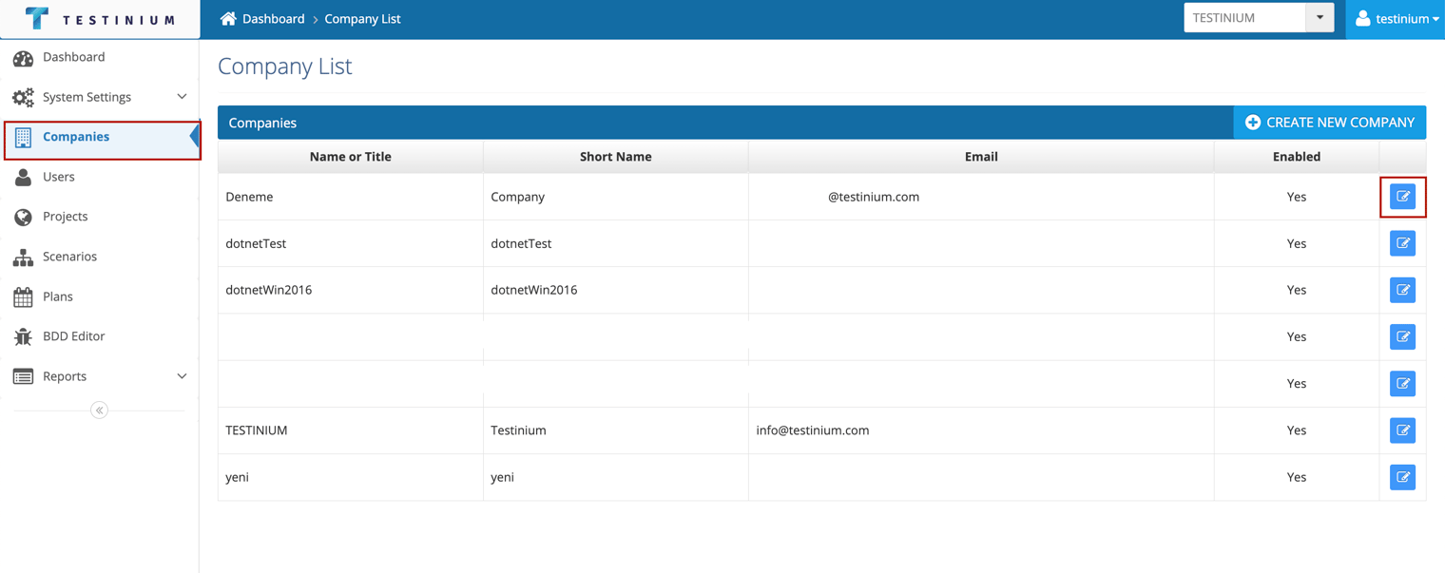
Task: Click the company selector dropdown arrow
Action: [1320, 18]
